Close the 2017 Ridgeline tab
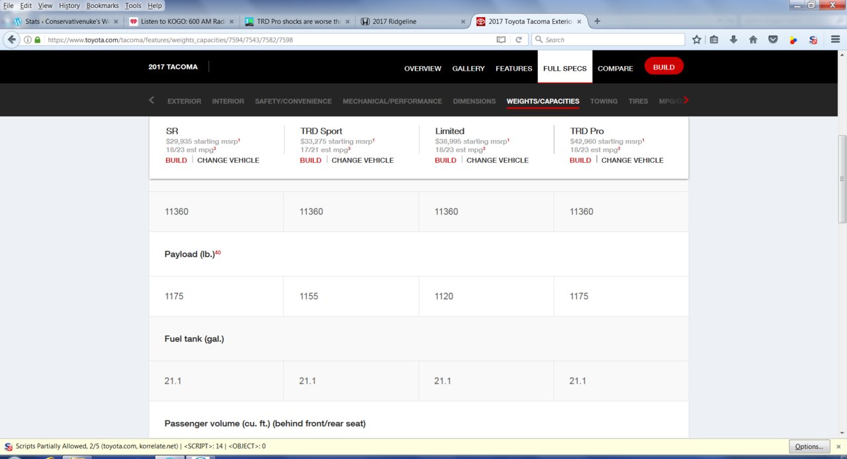The height and width of the screenshot is (459, 847). 463,21
